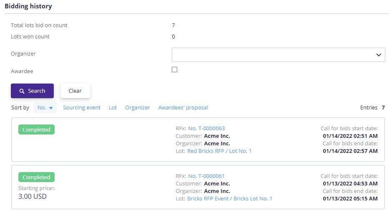Image resolution: width=389 pixels, height=213 pixels.
Task: Tick the Awardee checkbox
Action: (x=174, y=70)
